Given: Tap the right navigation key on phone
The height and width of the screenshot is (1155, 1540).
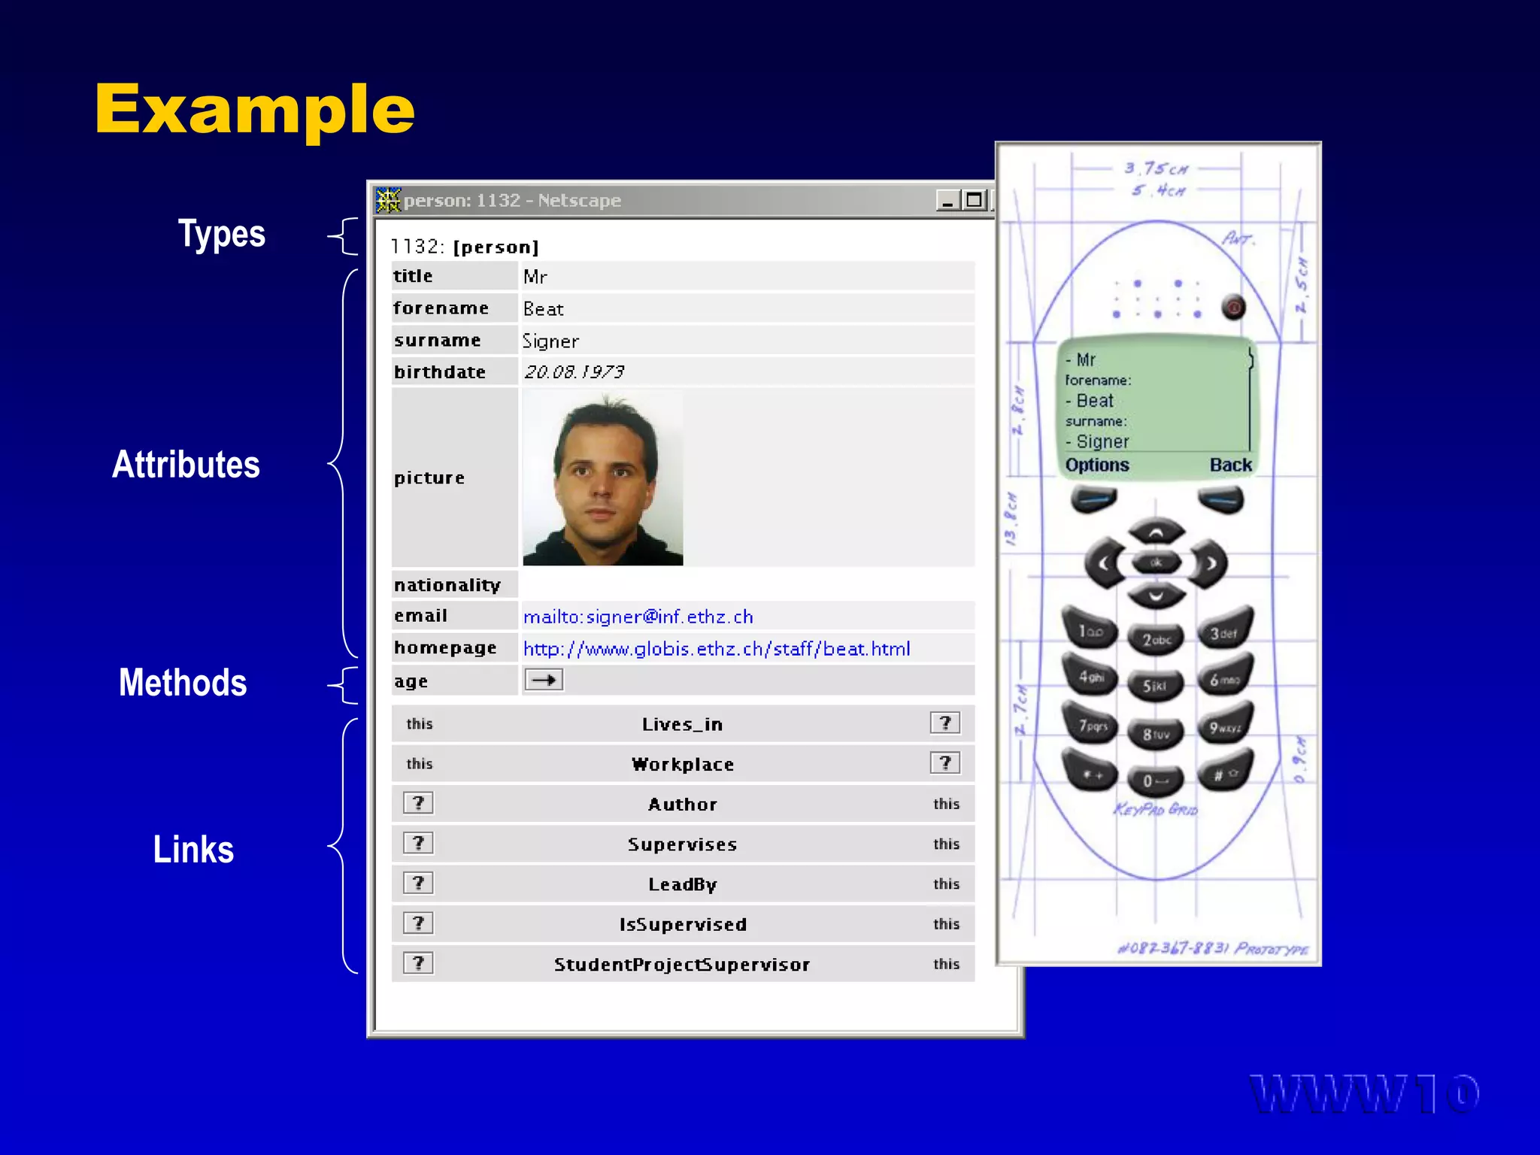Looking at the screenshot, I should point(1208,563).
